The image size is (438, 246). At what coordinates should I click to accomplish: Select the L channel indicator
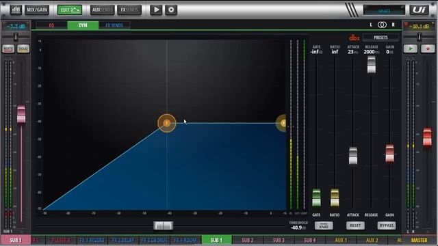[x=371, y=25]
